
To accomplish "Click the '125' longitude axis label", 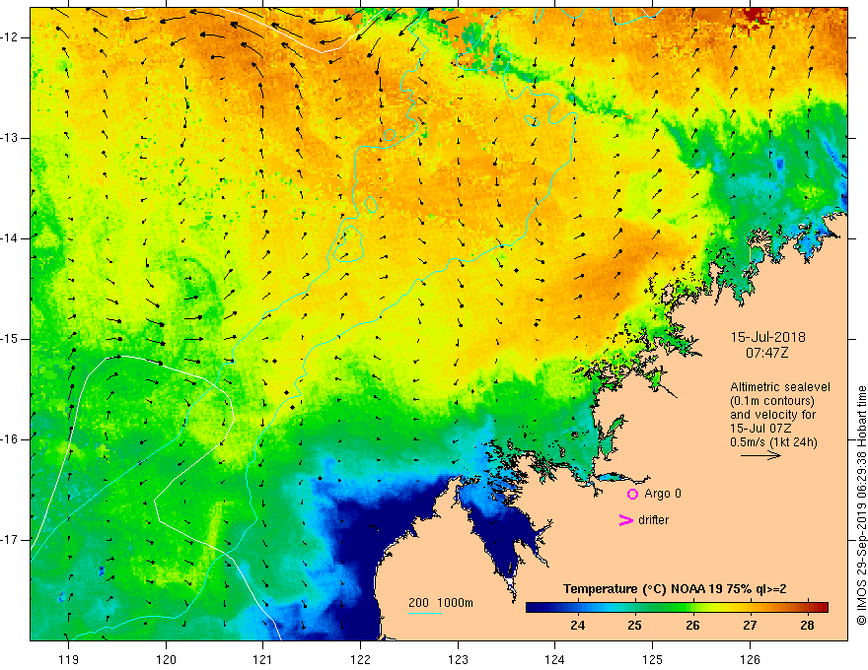I will click(x=652, y=659).
